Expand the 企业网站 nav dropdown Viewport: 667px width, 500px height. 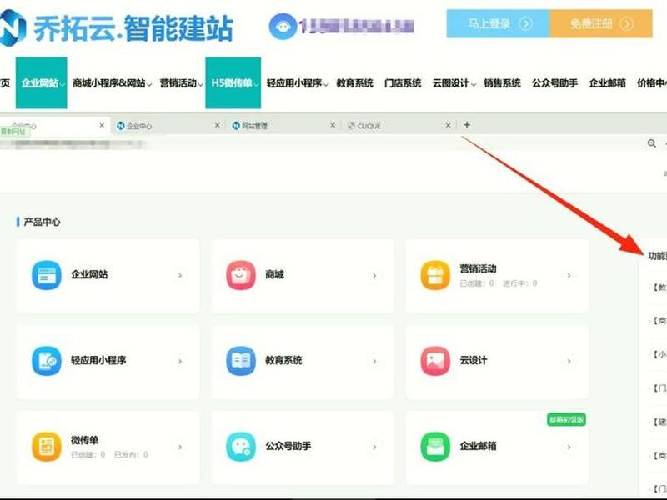point(62,84)
